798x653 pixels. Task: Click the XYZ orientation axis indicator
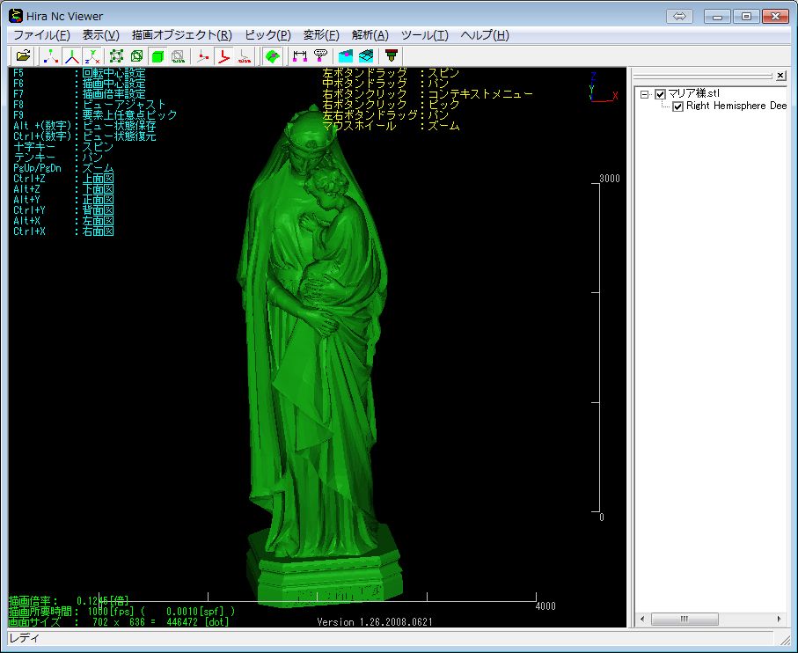[x=603, y=87]
